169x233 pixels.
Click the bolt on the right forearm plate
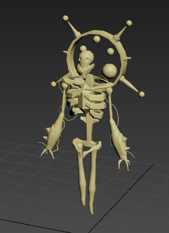(x=124, y=139)
